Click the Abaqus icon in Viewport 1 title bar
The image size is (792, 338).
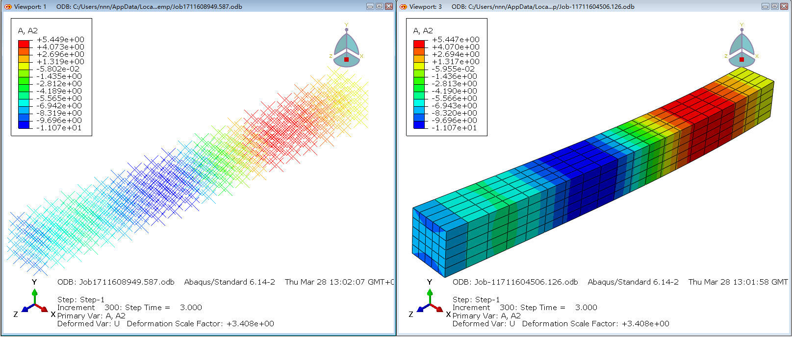point(8,6)
